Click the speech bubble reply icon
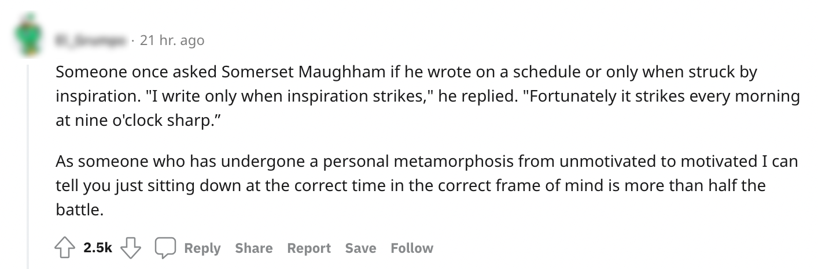818x269 pixels. 164,248
